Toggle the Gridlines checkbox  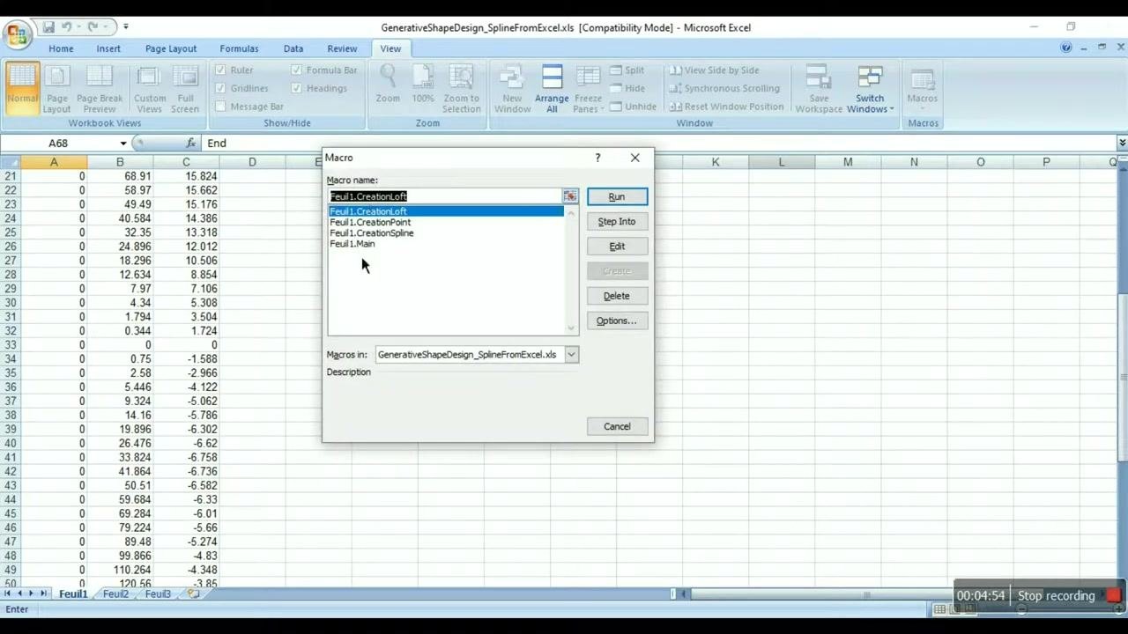pos(220,88)
